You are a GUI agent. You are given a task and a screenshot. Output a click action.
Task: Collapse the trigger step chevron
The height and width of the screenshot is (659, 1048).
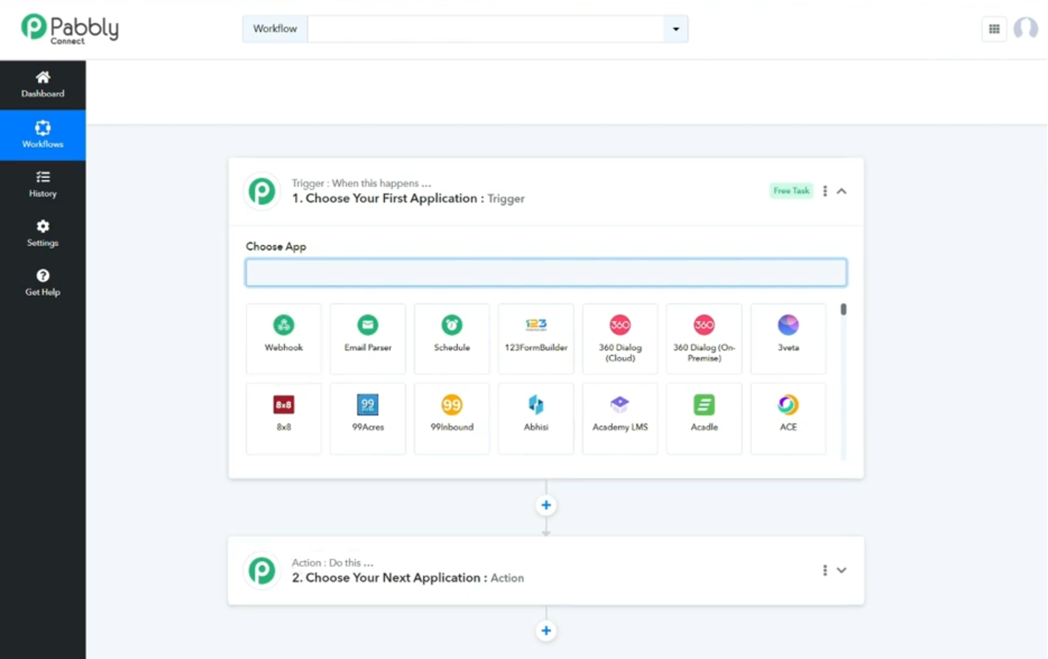[842, 191]
